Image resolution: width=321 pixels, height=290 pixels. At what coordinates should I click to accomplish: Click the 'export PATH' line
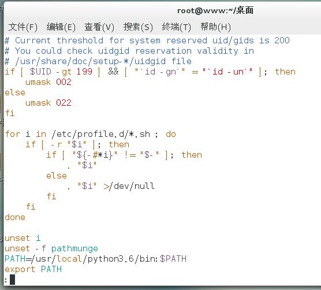[33, 269]
